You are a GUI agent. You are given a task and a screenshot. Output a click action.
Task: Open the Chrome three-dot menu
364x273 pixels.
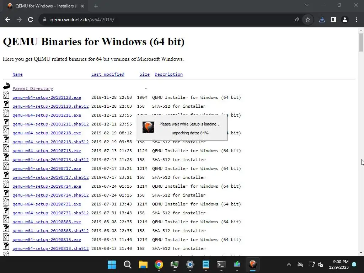coord(356,20)
